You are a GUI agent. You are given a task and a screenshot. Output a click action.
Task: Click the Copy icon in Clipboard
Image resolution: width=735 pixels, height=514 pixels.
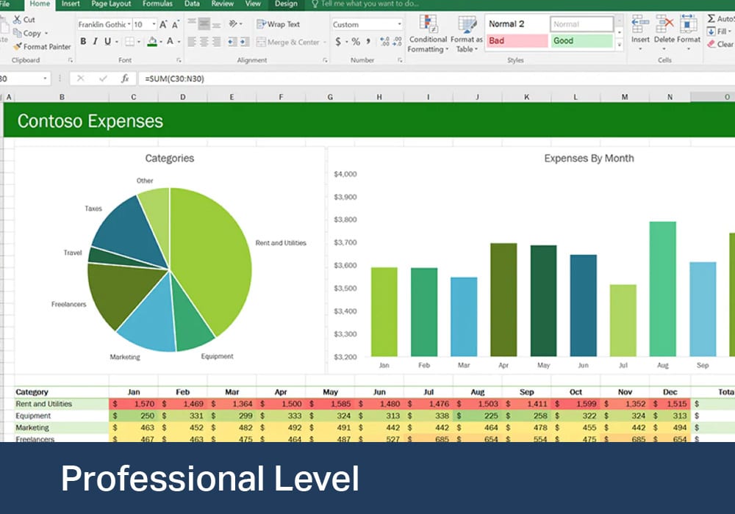[x=18, y=33]
